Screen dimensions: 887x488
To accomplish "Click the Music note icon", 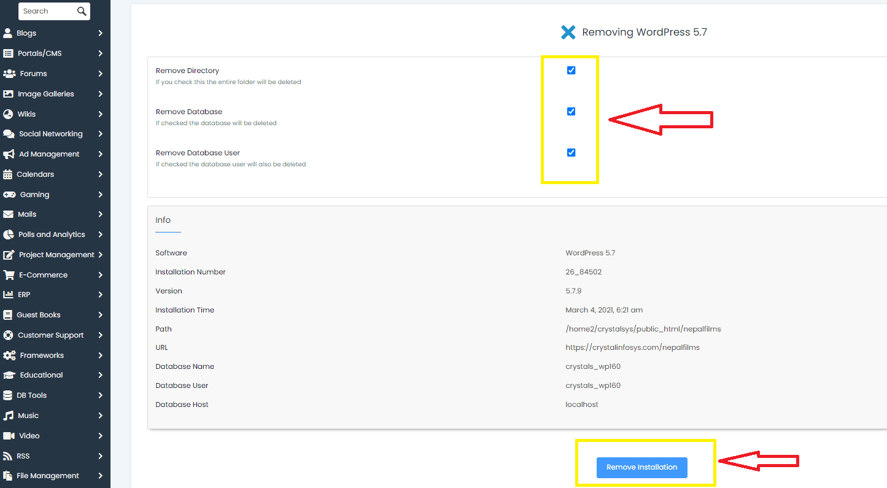I will tap(8, 416).
